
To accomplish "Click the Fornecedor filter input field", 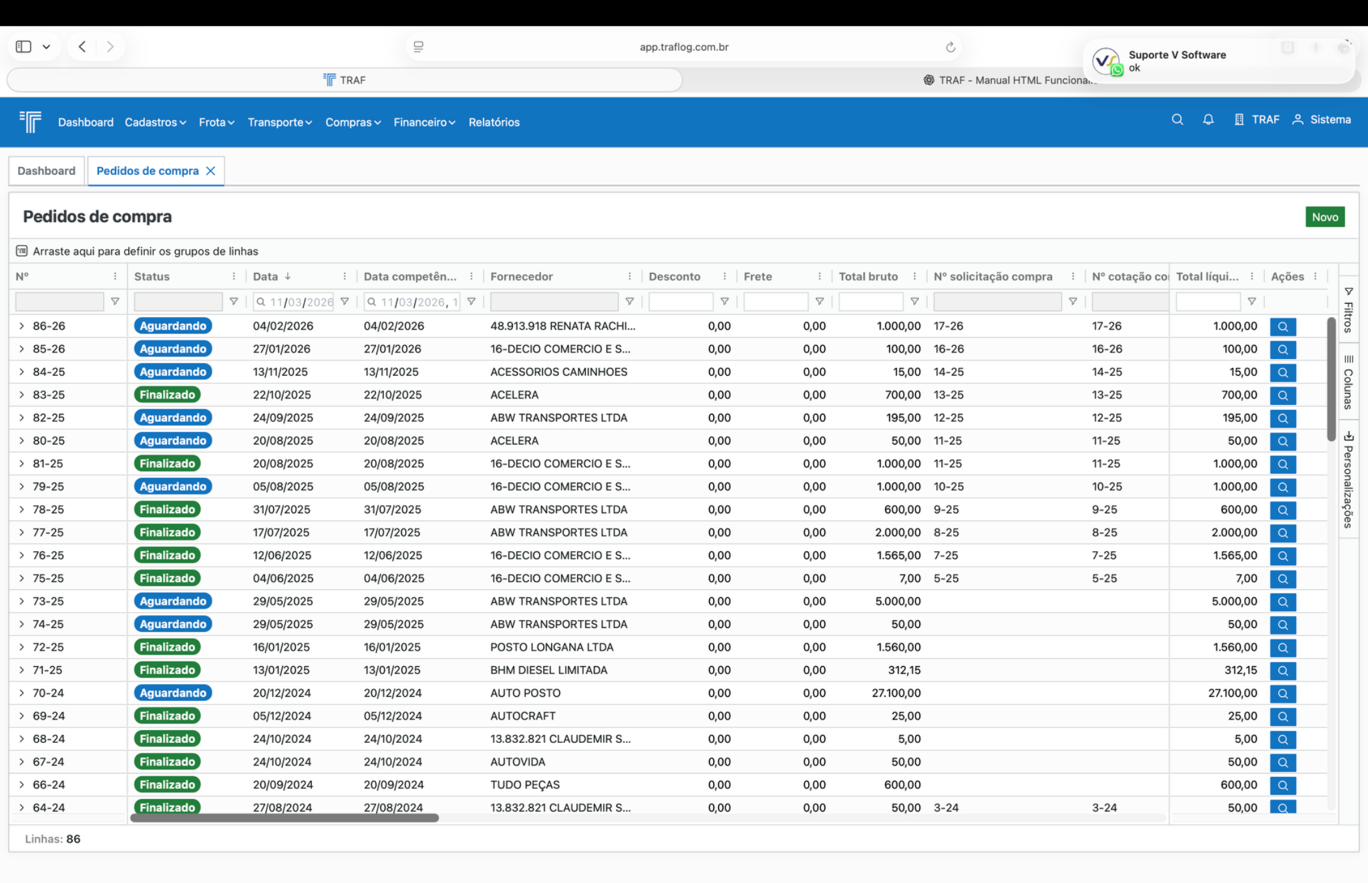I will (554, 302).
